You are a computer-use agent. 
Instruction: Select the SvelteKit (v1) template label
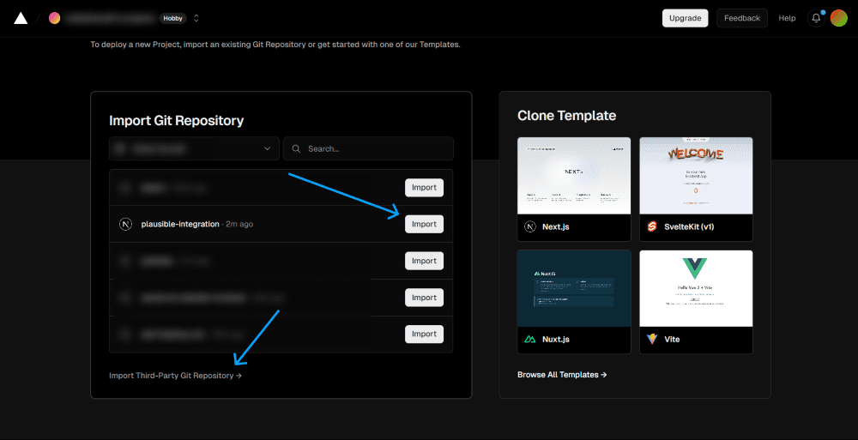689,226
